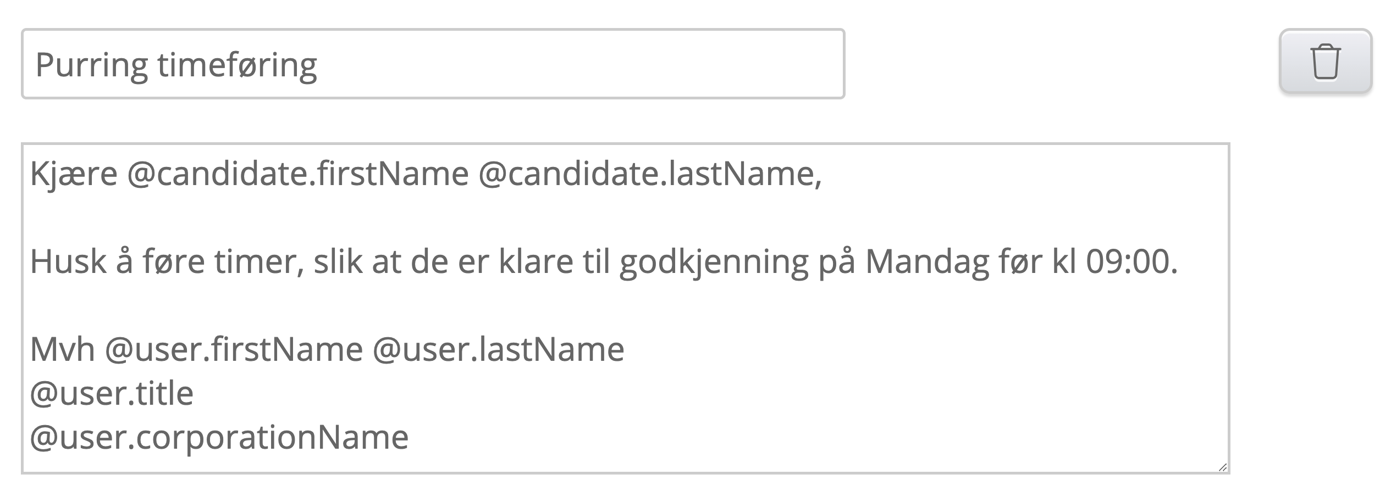Place cursor on 'godkjenning' in message
The image size is (1391, 491).
714,261
